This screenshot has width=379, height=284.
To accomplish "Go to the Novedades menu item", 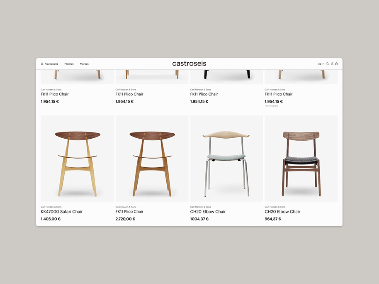I will tap(51, 64).
